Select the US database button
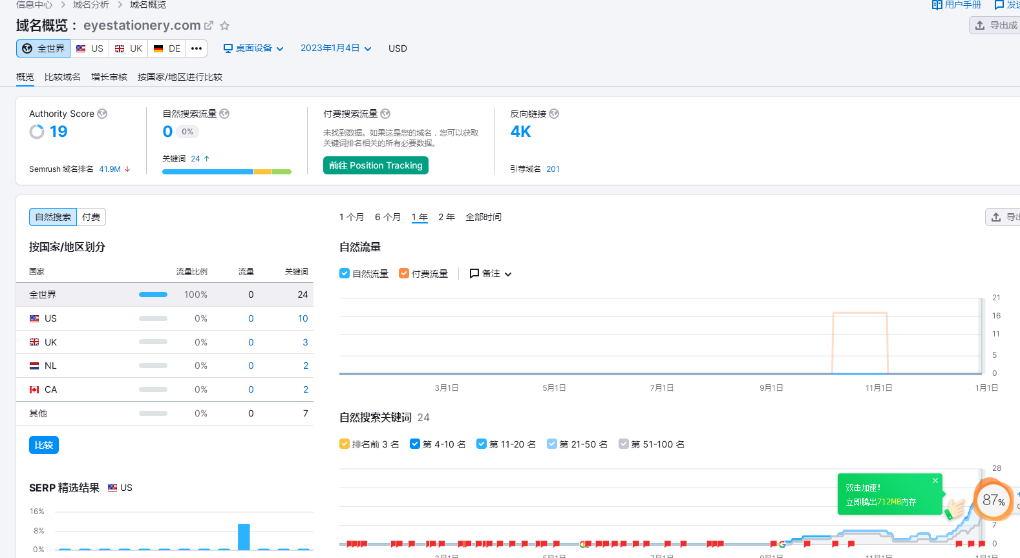The image size is (1020, 558). point(89,48)
